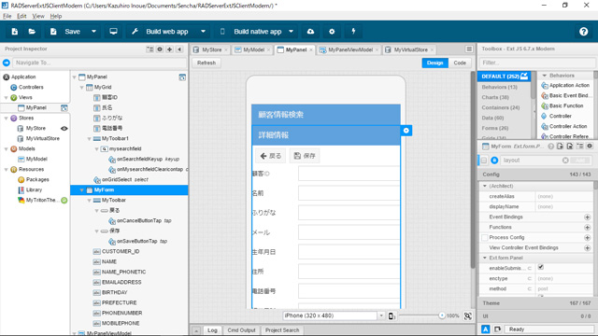
Task: Collapse the Resources tree node
Action: click(x=6, y=170)
